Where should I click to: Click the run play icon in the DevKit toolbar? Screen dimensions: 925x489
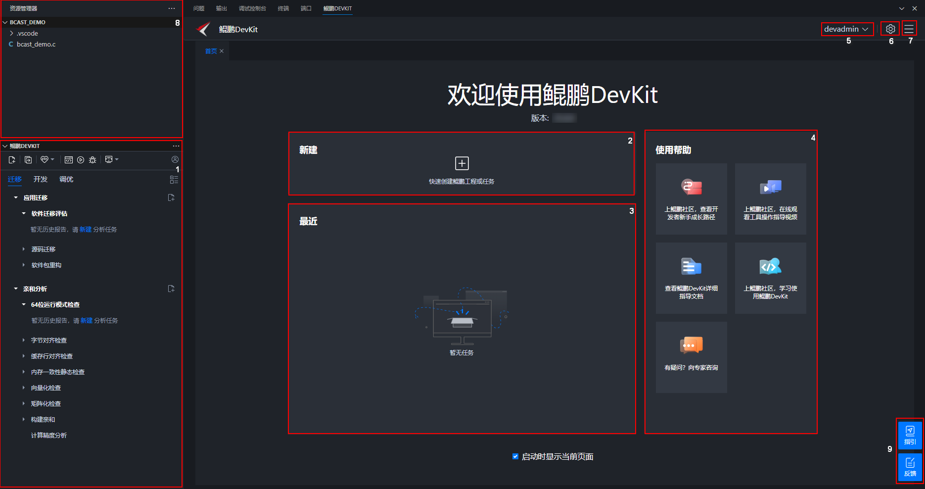pyautogui.click(x=81, y=159)
